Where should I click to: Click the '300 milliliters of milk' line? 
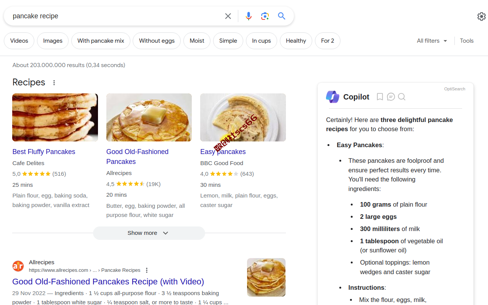390,229
